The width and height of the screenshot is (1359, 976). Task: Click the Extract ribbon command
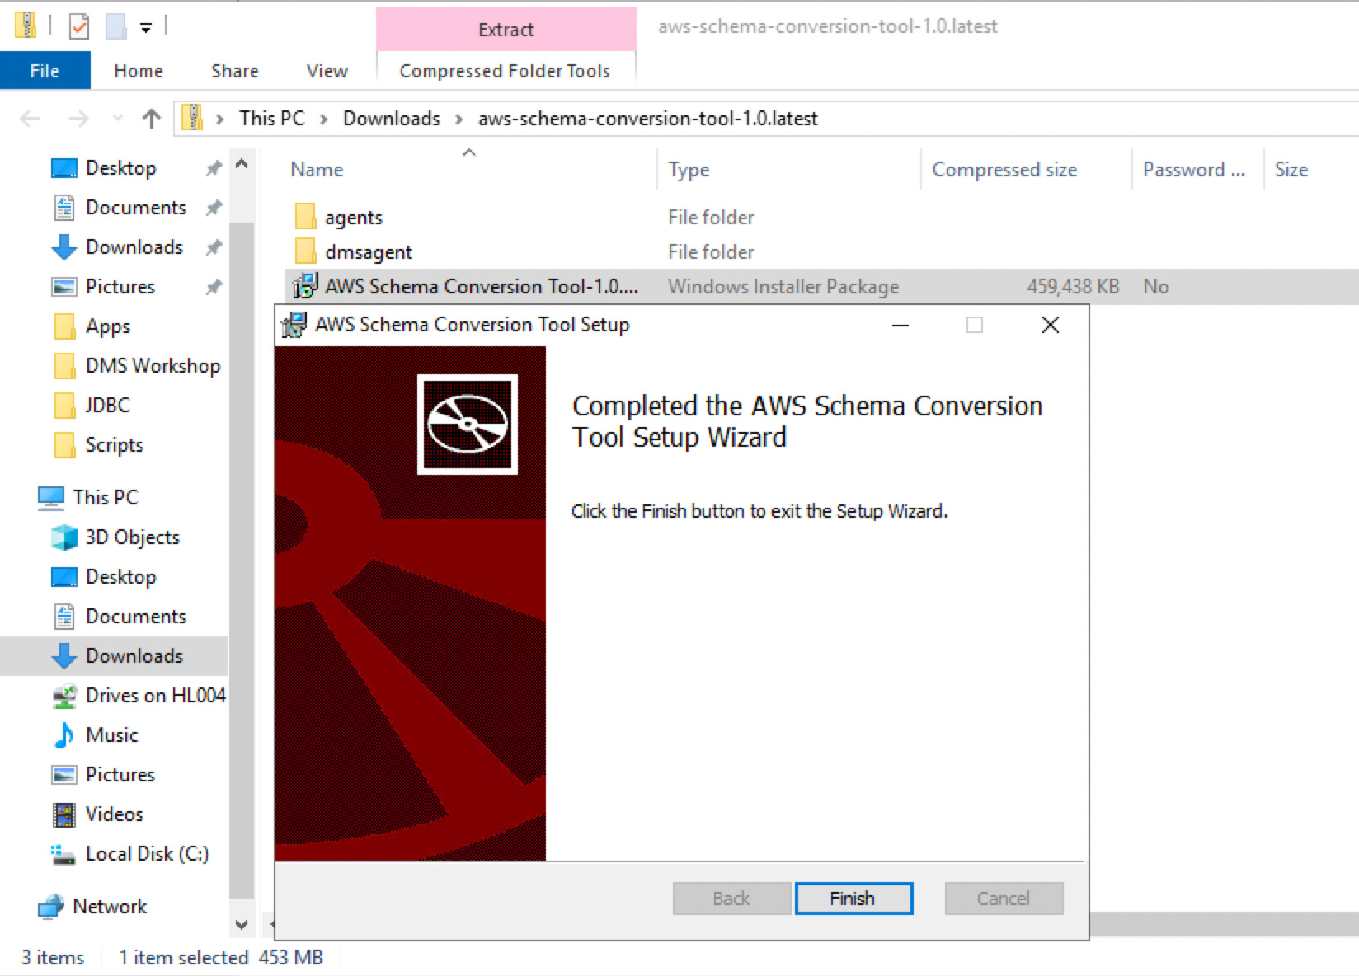point(506,29)
